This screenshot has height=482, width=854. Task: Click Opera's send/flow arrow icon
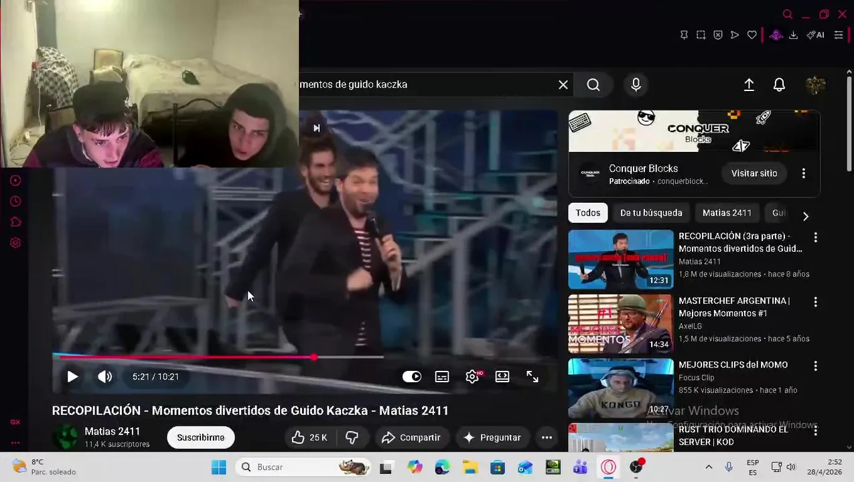(735, 35)
